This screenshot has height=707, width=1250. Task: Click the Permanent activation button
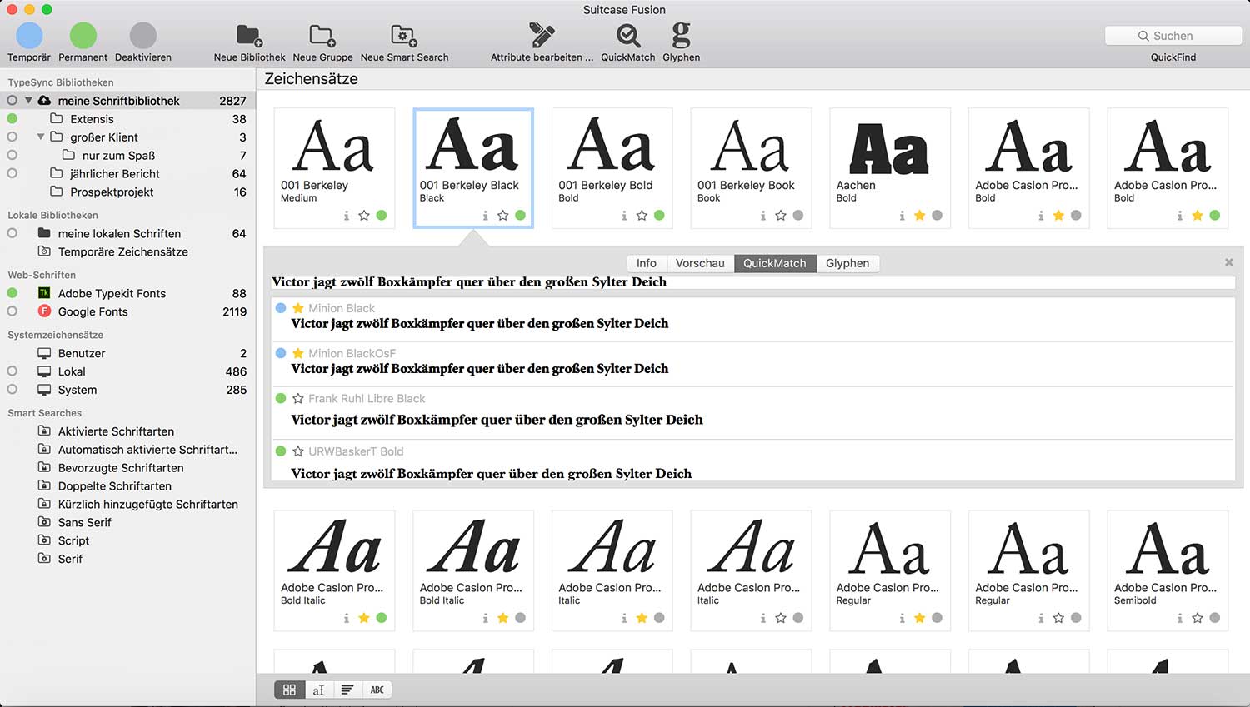coord(82,37)
